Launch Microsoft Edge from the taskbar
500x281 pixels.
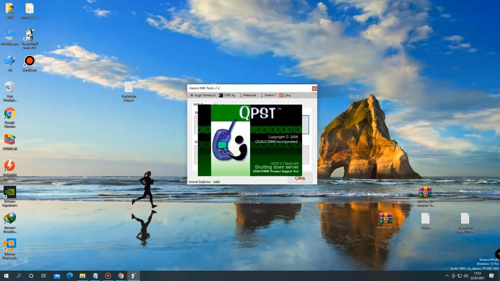tap(70, 276)
